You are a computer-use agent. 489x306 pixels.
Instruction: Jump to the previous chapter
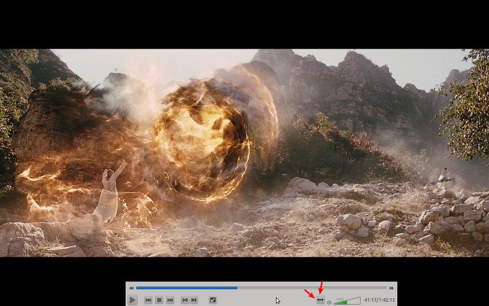pos(185,300)
